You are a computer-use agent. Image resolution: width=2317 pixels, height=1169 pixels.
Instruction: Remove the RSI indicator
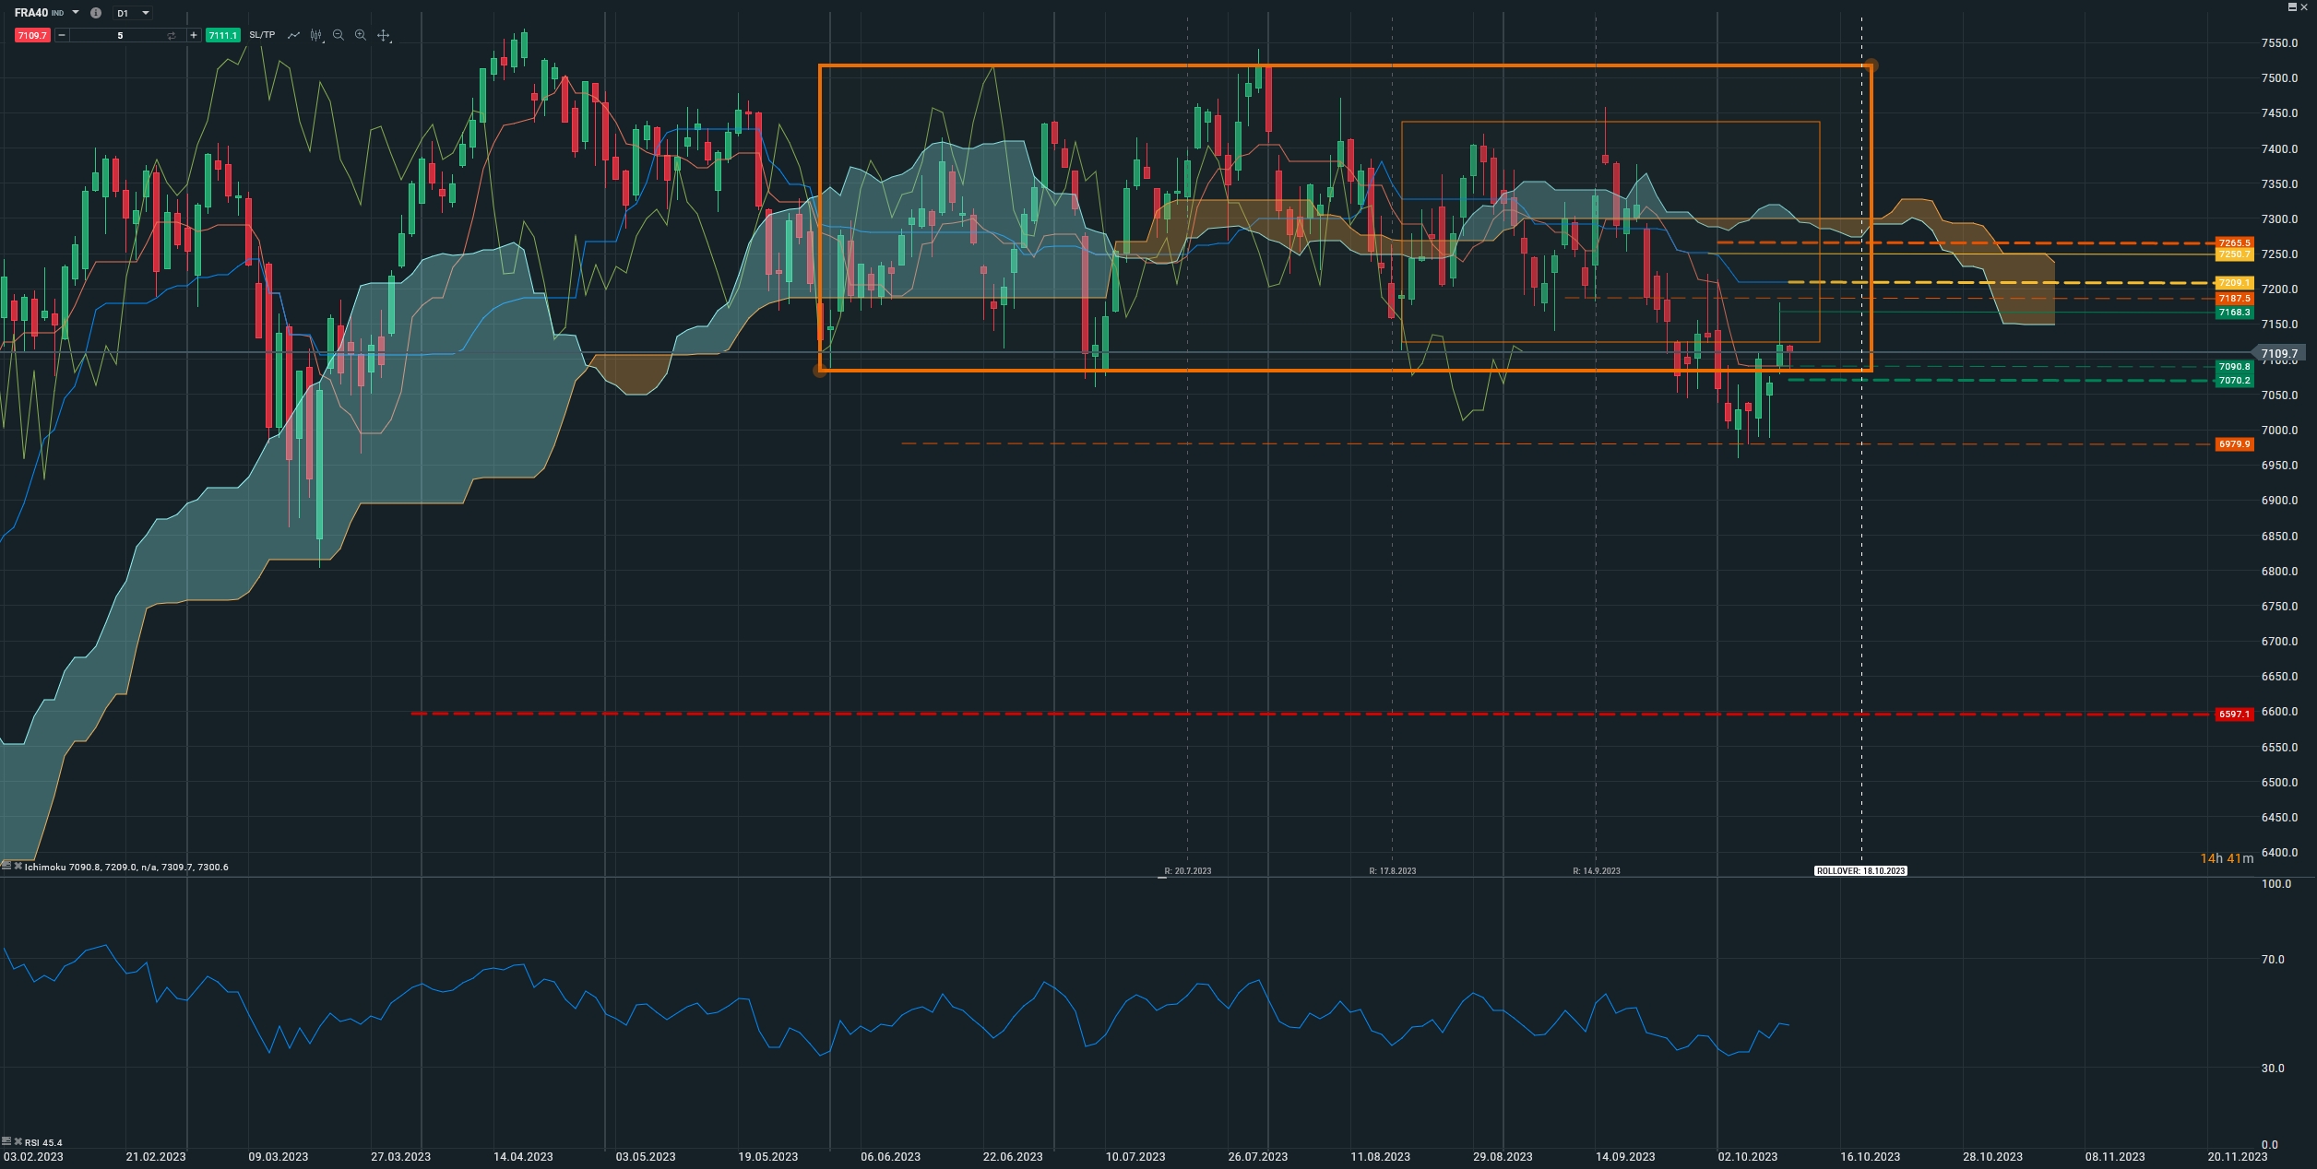pyautogui.click(x=18, y=1142)
